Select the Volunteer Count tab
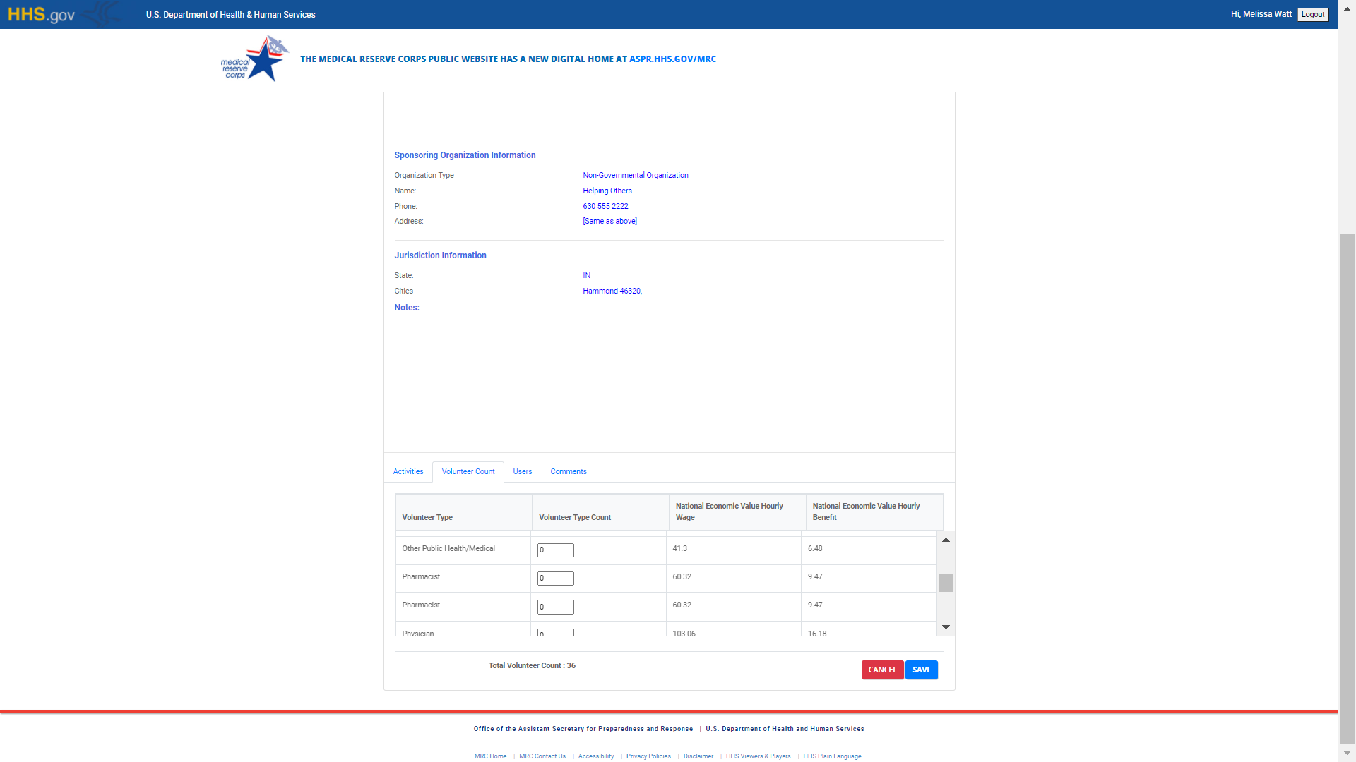Screen dimensions: 1356x762 click(468, 472)
